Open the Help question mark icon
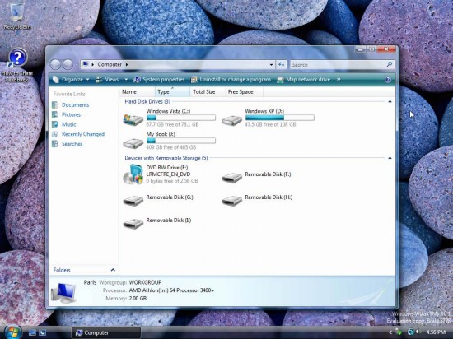Viewport: 453px width, 339px height. coord(388,80)
